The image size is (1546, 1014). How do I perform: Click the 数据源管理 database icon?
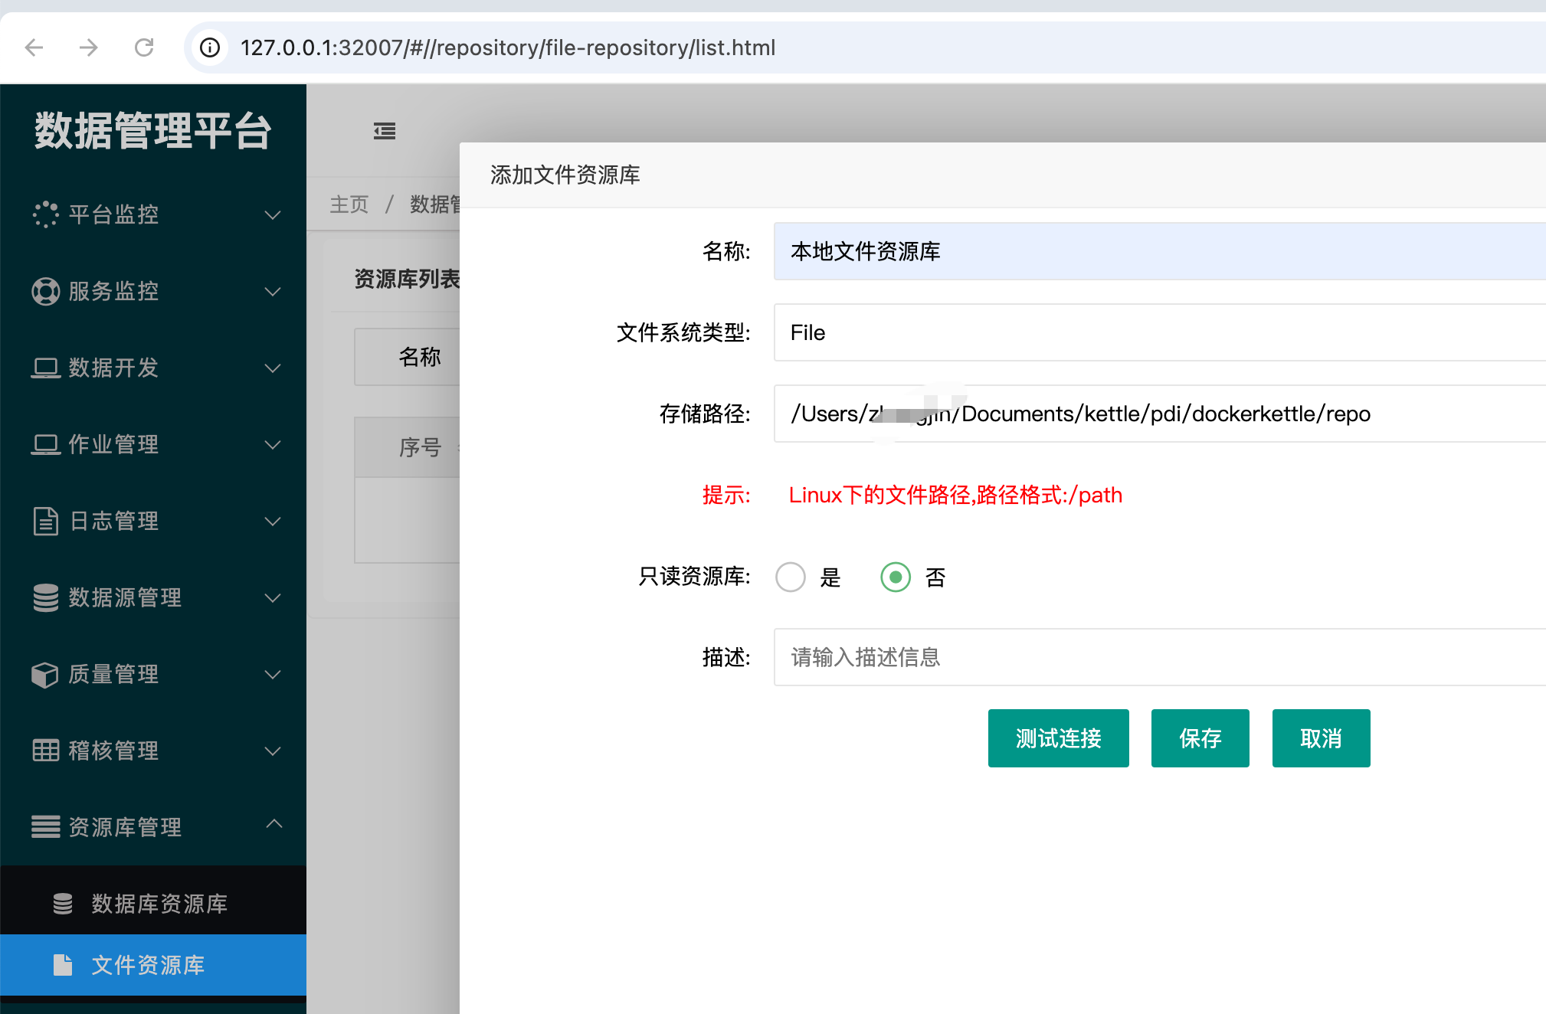[45, 597]
